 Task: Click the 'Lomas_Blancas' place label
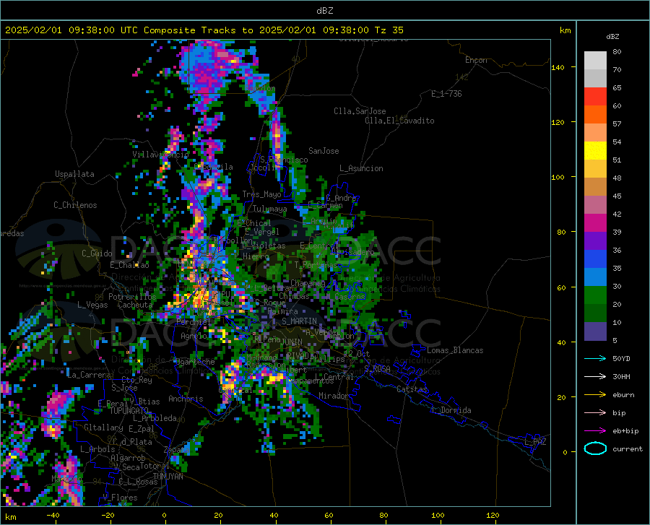pyautogui.click(x=455, y=350)
